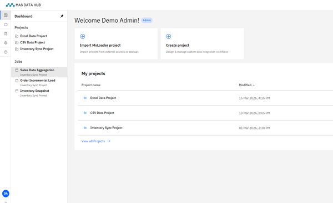Click CSV Data Project sidebar icon
The width and height of the screenshot is (333, 203).
coord(17,43)
